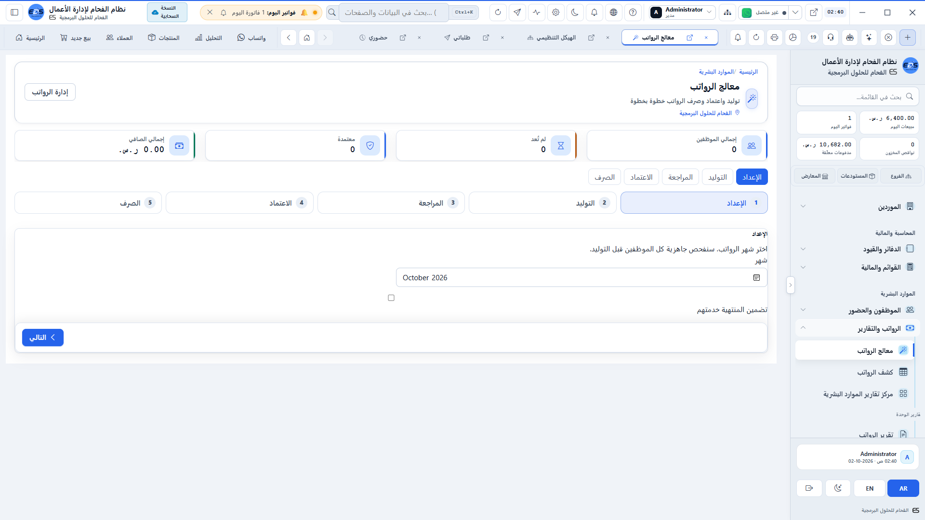Open the الموارد البشرية breadcrumb link
Screen dimensions: 925x520
click(716, 72)
